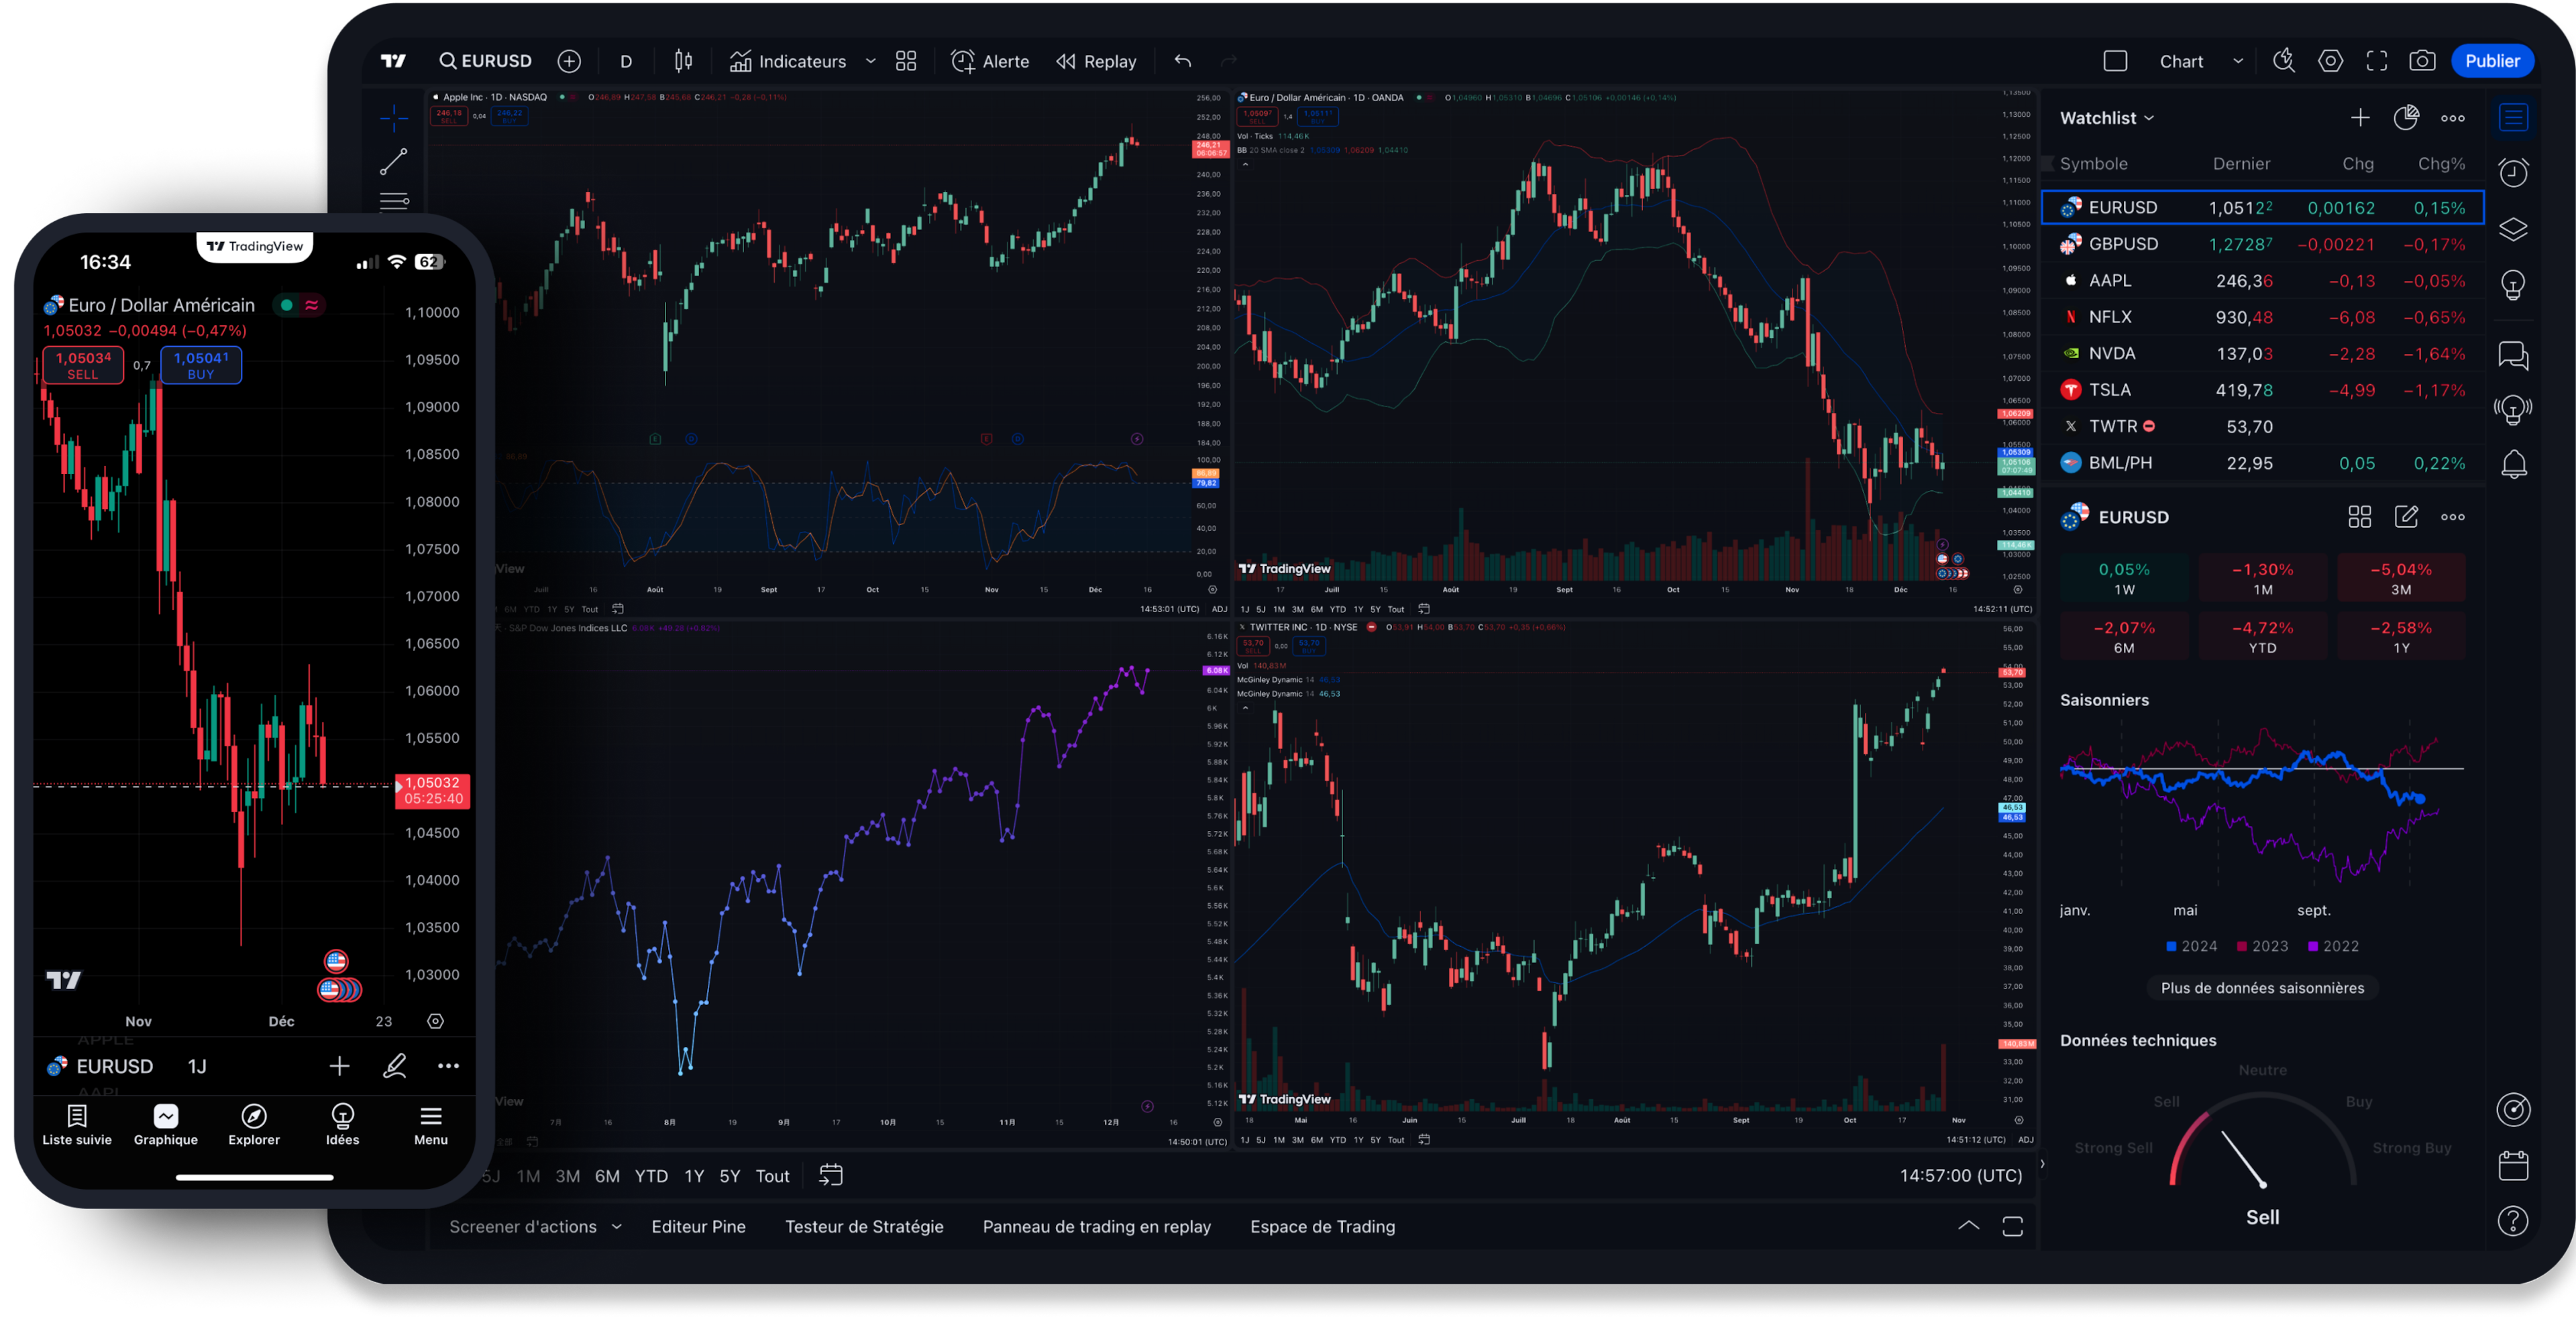Select the trend line drawing tool
This screenshot has width=2576, height=1319.
click(394, 161)
